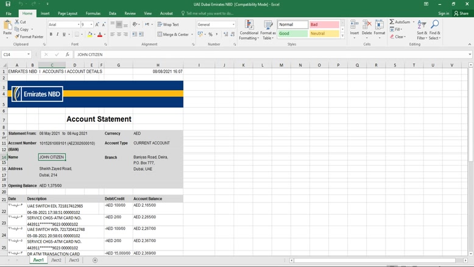
Task: Switch to the Review tab
Action: (x=130, y=13)
